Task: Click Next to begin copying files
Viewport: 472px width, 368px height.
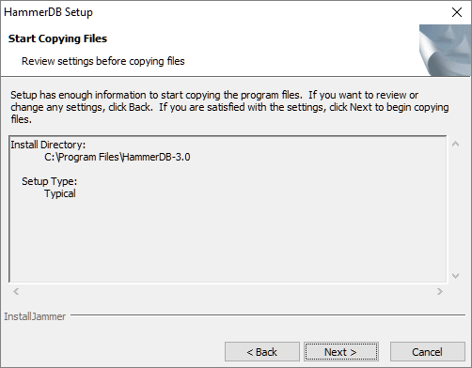Action: pos(340,352)
